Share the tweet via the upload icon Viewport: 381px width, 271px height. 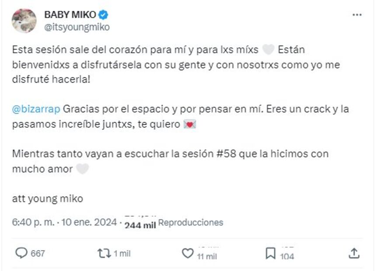354,251
